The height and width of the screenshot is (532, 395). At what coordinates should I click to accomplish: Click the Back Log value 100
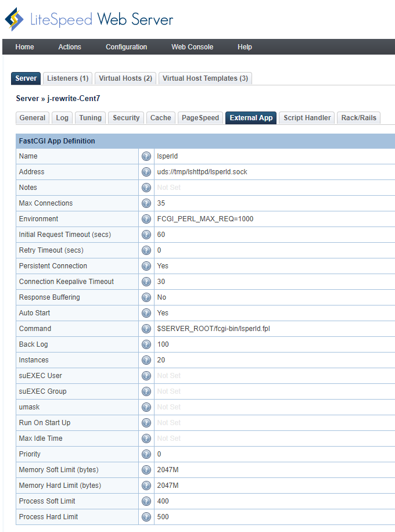coord(163,344)
